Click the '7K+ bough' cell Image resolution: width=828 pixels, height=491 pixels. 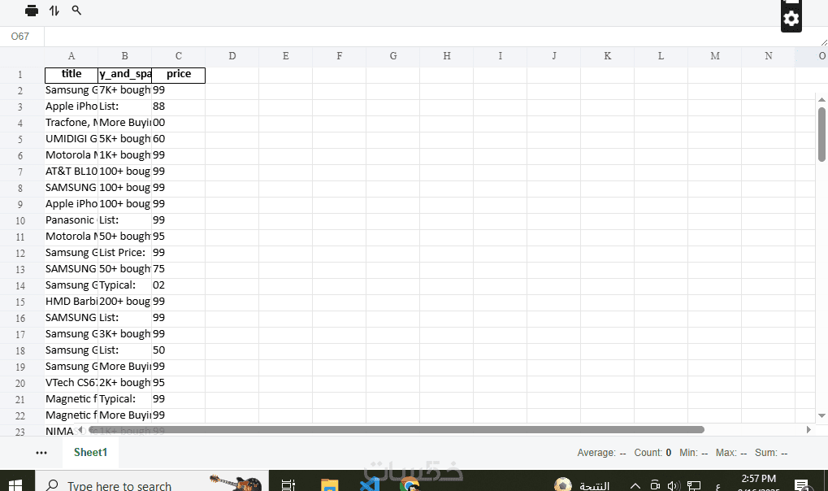pos(124,90)
